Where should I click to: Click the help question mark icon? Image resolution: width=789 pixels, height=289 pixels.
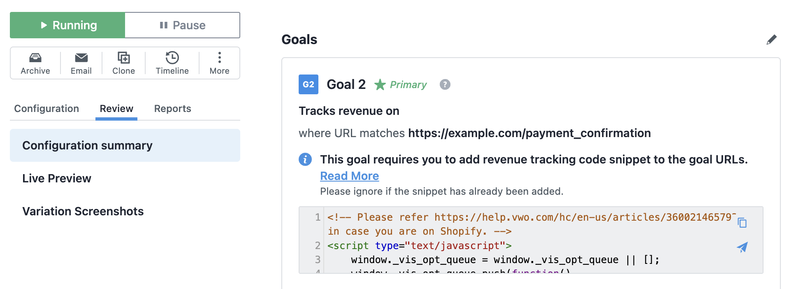point(445,84)
